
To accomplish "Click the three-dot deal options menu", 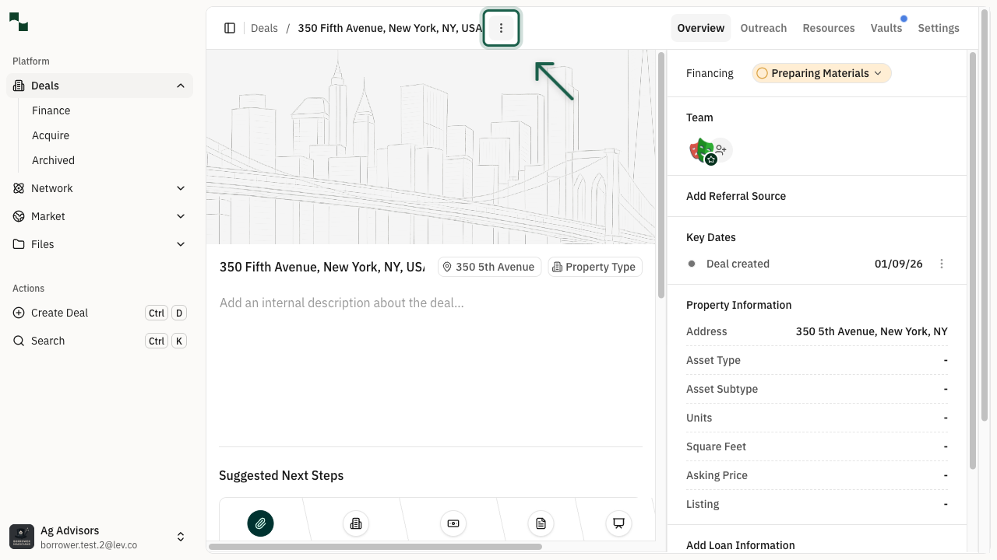I will 501,28.
